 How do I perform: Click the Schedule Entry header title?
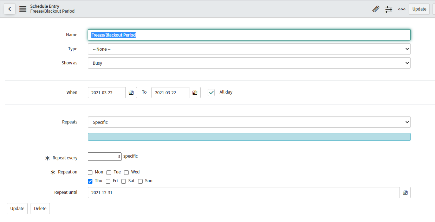(x=45, y=6)
